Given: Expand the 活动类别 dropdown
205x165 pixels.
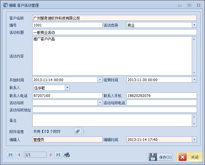Looking at the screenshot, I should coord(195,25).
